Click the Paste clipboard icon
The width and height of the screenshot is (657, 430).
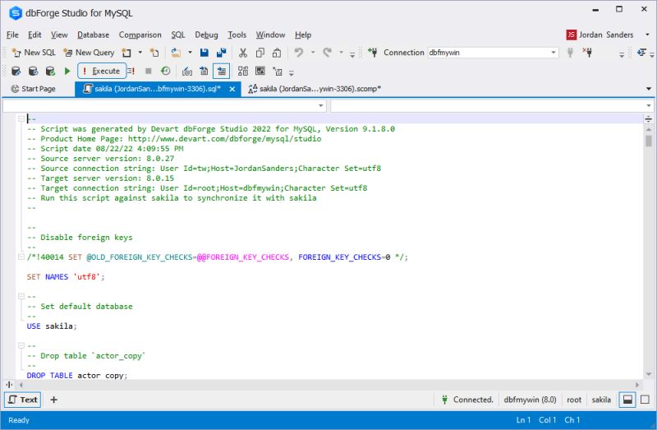coord(277,53)
